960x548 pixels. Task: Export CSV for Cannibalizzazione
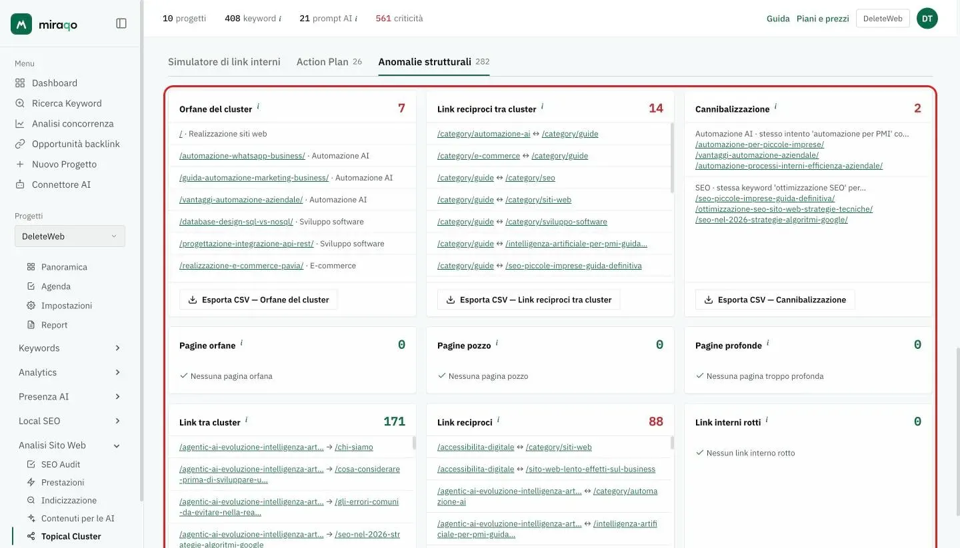tap(775, 300)
